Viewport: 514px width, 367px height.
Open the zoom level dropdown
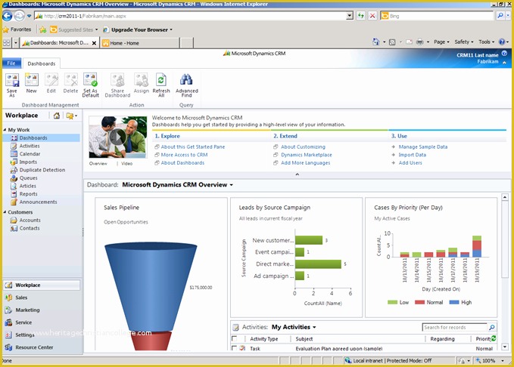[503, 360]
